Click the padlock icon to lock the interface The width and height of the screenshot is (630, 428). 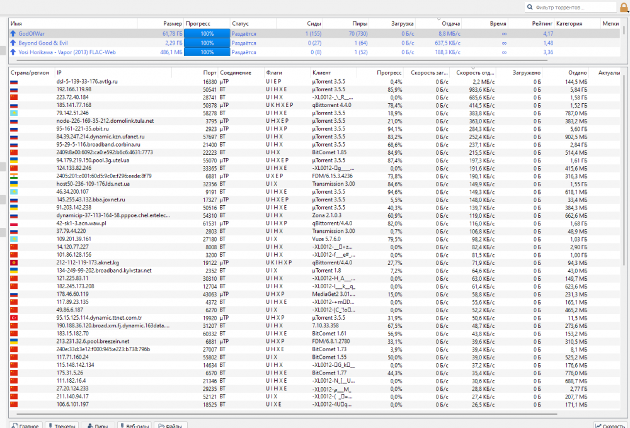tap(624, 8)
